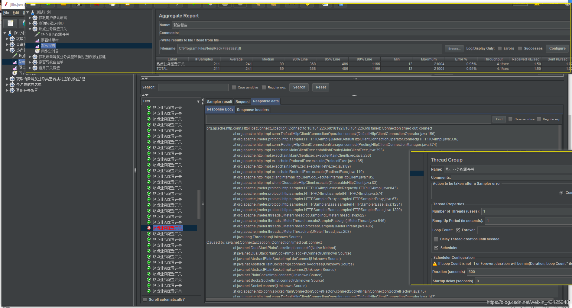Click the New test plan toolbar icon
The image size is (572, 308).
coord(10,23)
